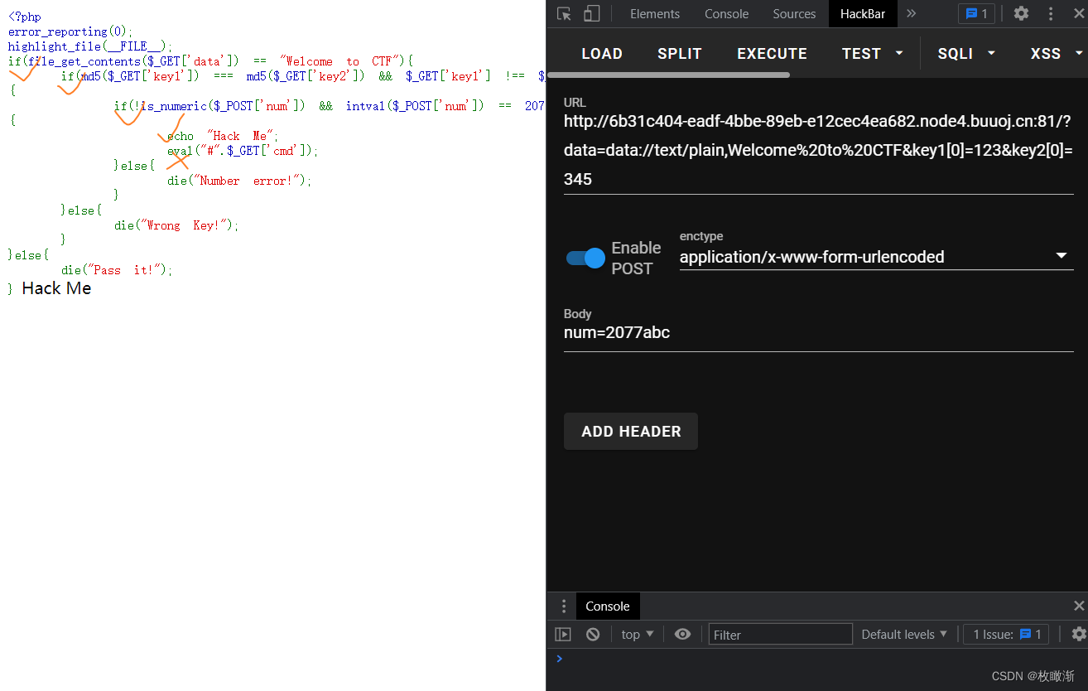Click the 'enctype' label
Viewport: 1088px width, 691px height.
pyautogui.click(x=701, y=236)
